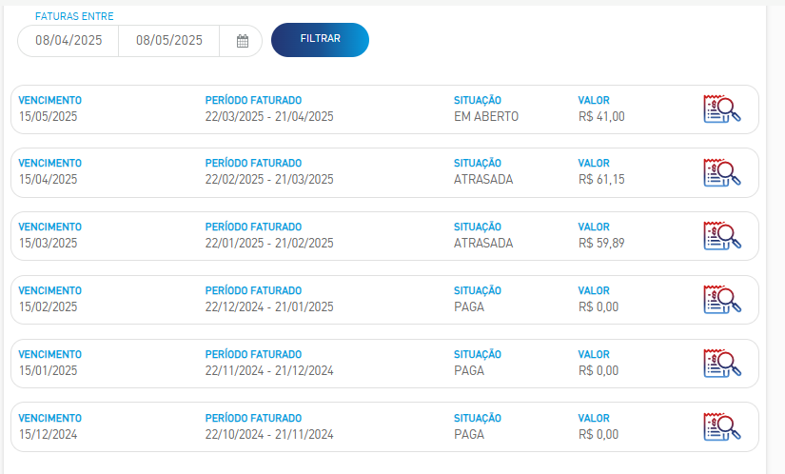View invoice details for 15/03/2025 bill

(722, 236)
